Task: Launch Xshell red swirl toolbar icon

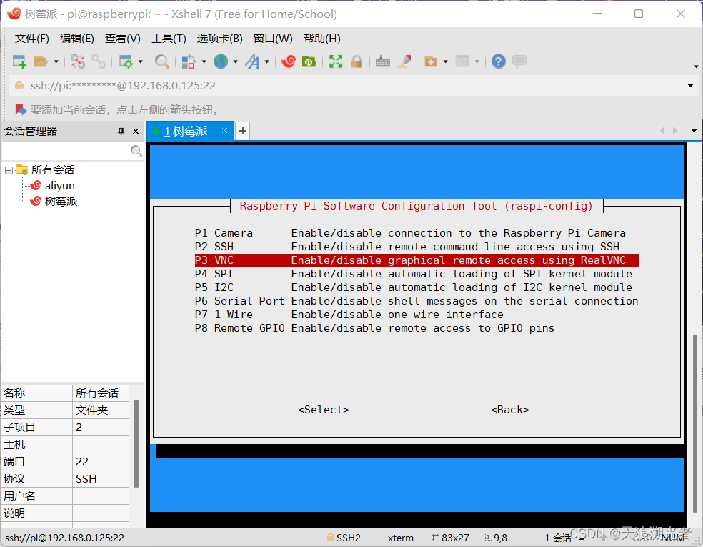Action: click(289, 61)
